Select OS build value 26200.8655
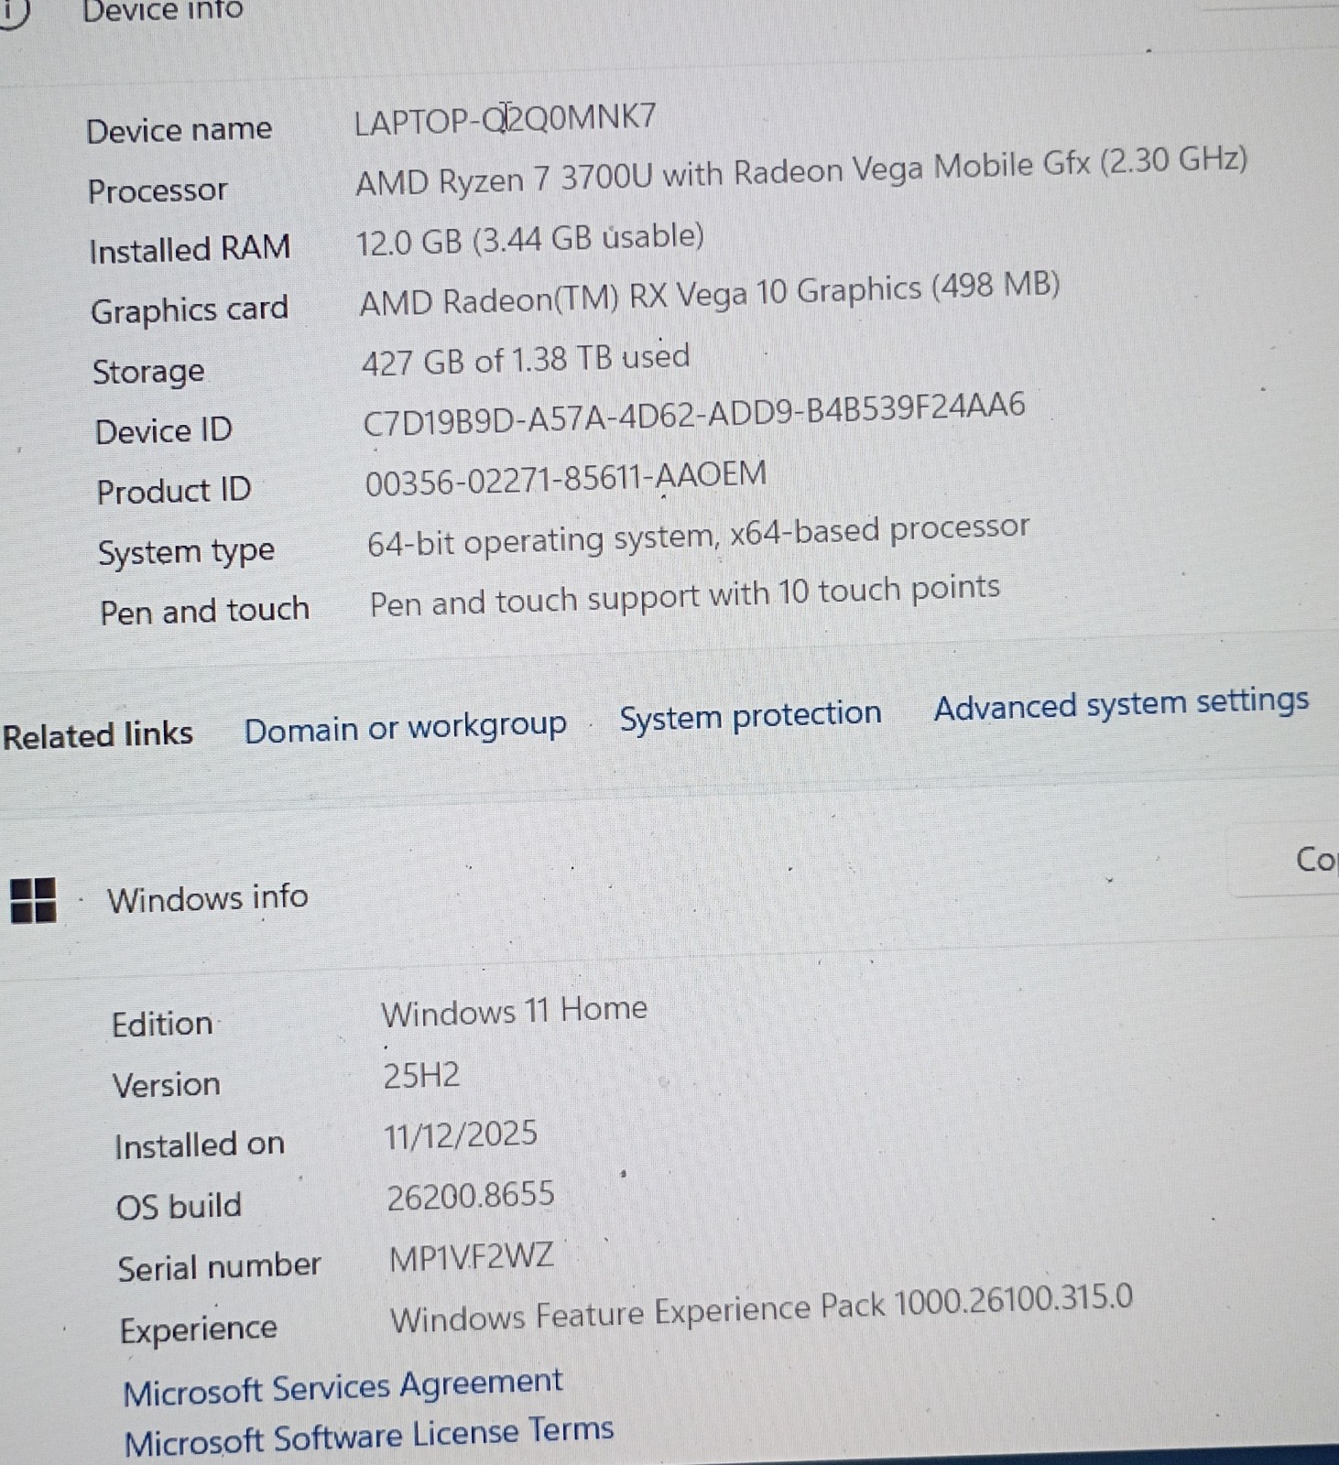1339x1465 pixels. [471, 1196]
